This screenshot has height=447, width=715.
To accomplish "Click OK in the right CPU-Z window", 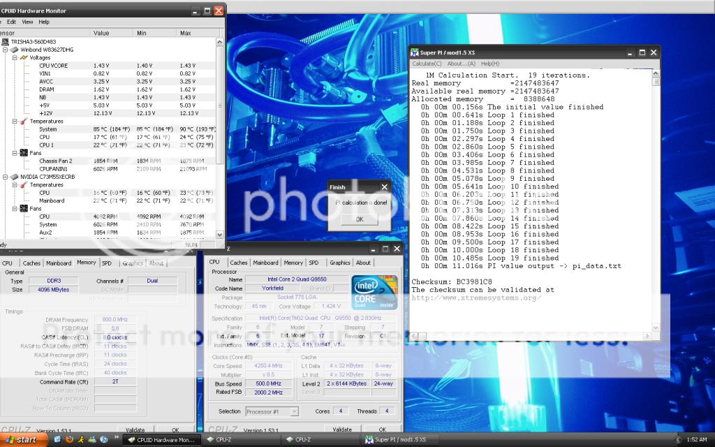I will (x=382, y=430).
